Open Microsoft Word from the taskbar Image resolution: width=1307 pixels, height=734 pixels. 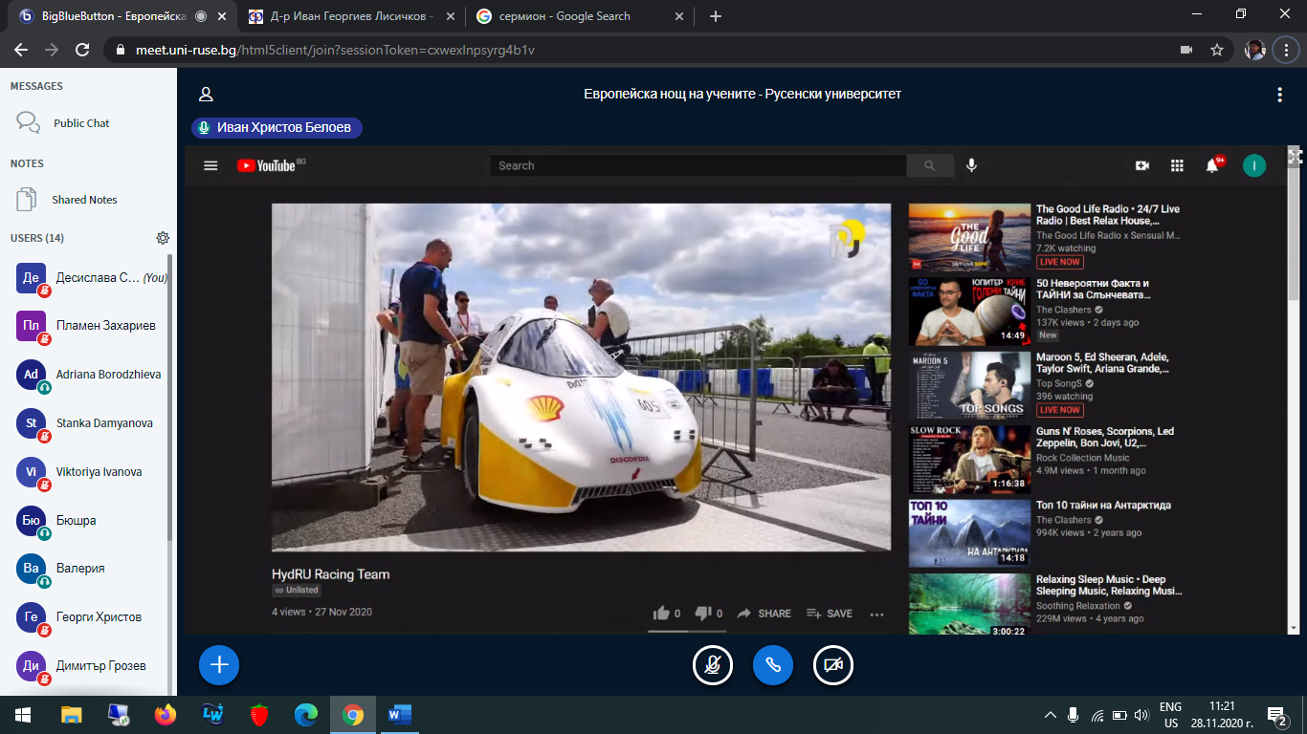[399, 714]
